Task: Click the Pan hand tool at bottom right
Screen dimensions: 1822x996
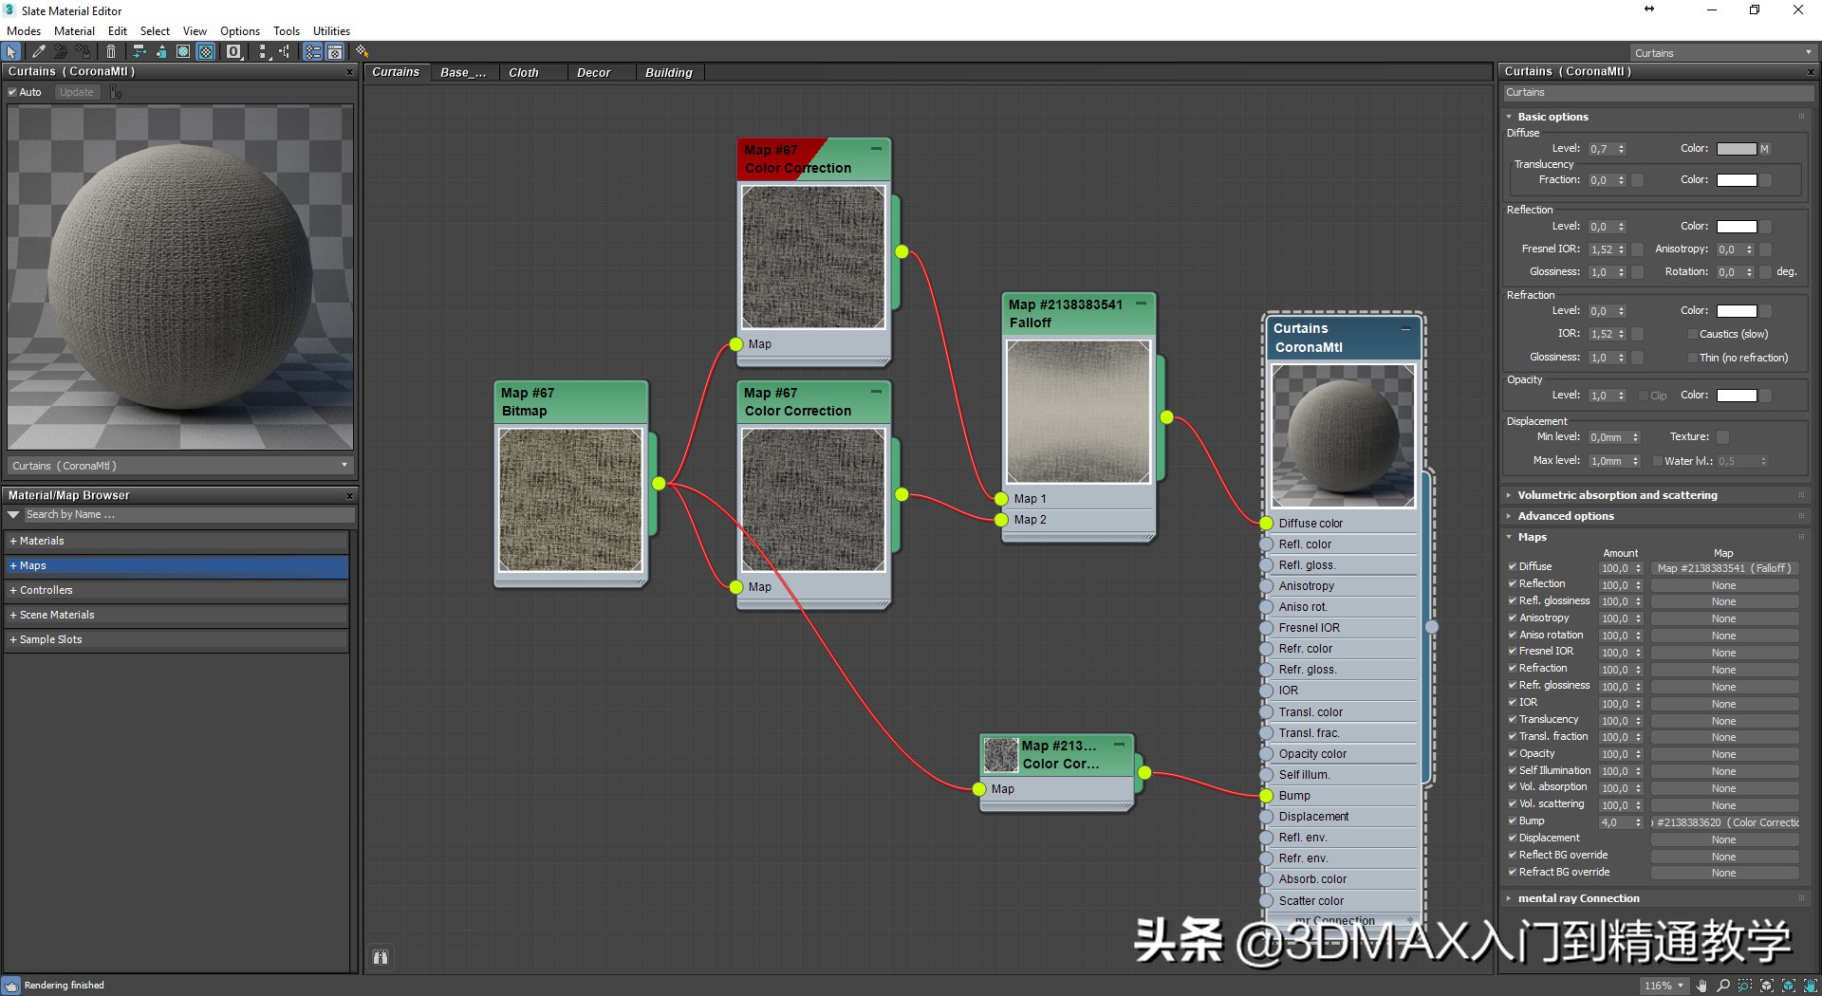Action: pyautogui.click(x=1809, y=987)
